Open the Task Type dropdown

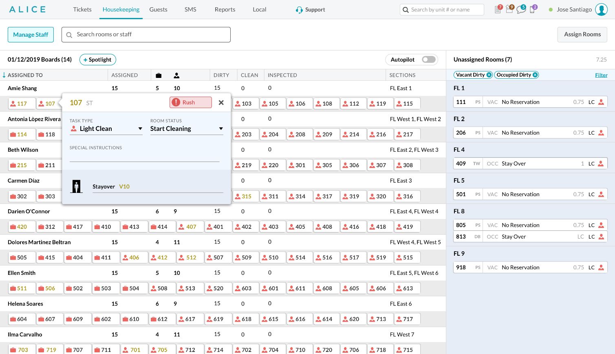tap(106, 129)
